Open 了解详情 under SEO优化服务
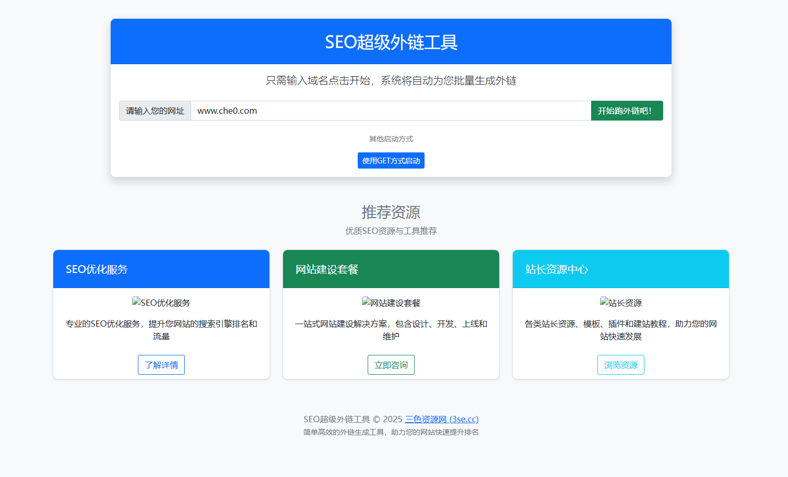Screen dimensions: 788x477 pyautogui.click(x=161, y=365)
